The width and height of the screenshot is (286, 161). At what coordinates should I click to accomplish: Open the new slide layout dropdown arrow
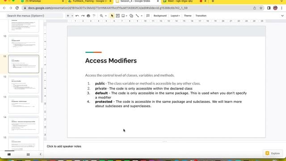click(72, 16)
